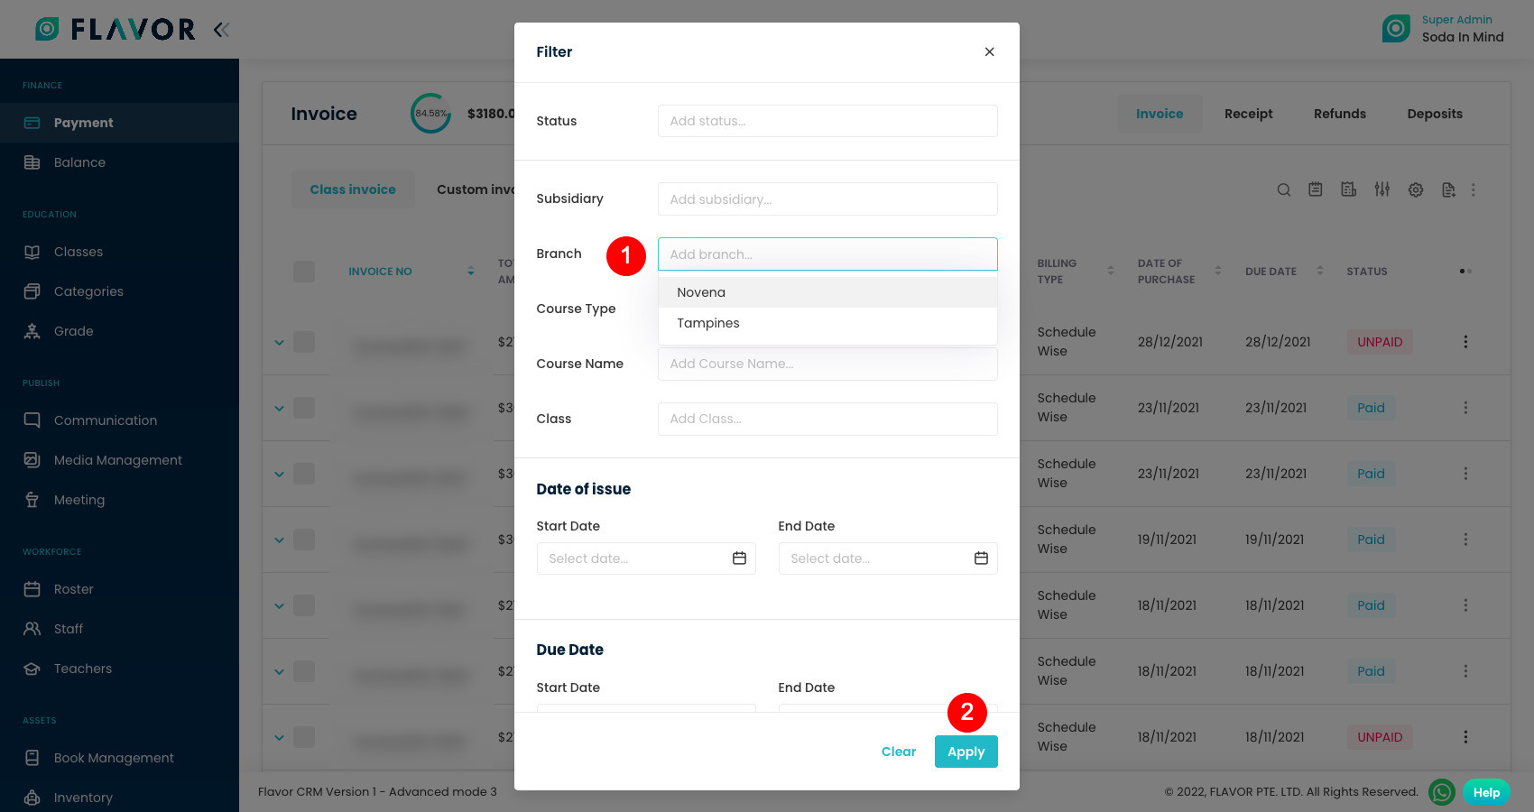
Task: Expand the first 23/11/2021 invoice row chevron
Action: click(279, 409)
